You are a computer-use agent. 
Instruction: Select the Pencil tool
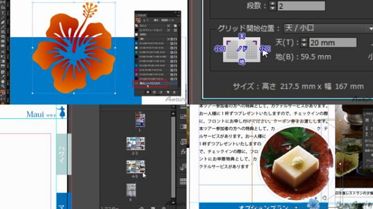tap(3, 27)
